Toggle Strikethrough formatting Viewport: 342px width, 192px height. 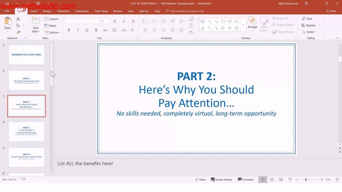pos(105,30)
